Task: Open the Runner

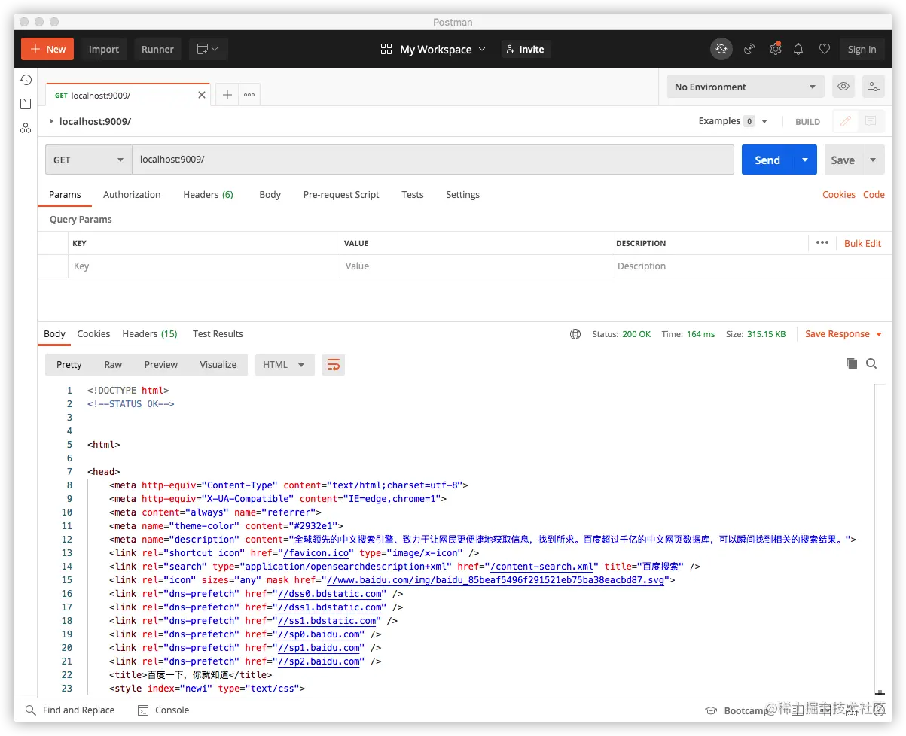Action: click(157, 49)
